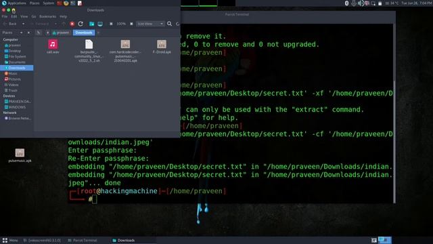Reload the Downloads folder view
The height and width of the screenshot is (244, 433).
point(81,24)
